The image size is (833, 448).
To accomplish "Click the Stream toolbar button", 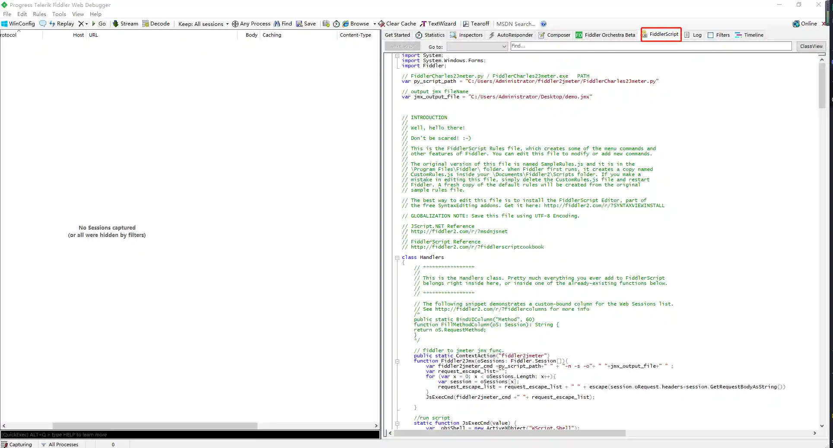I will [x=125, y=24].
